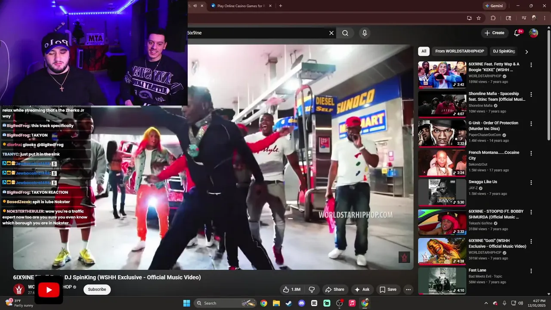Open the Chrome media controls icon
The width and height of the screenshot is (551, 310).
click(524, 18)
